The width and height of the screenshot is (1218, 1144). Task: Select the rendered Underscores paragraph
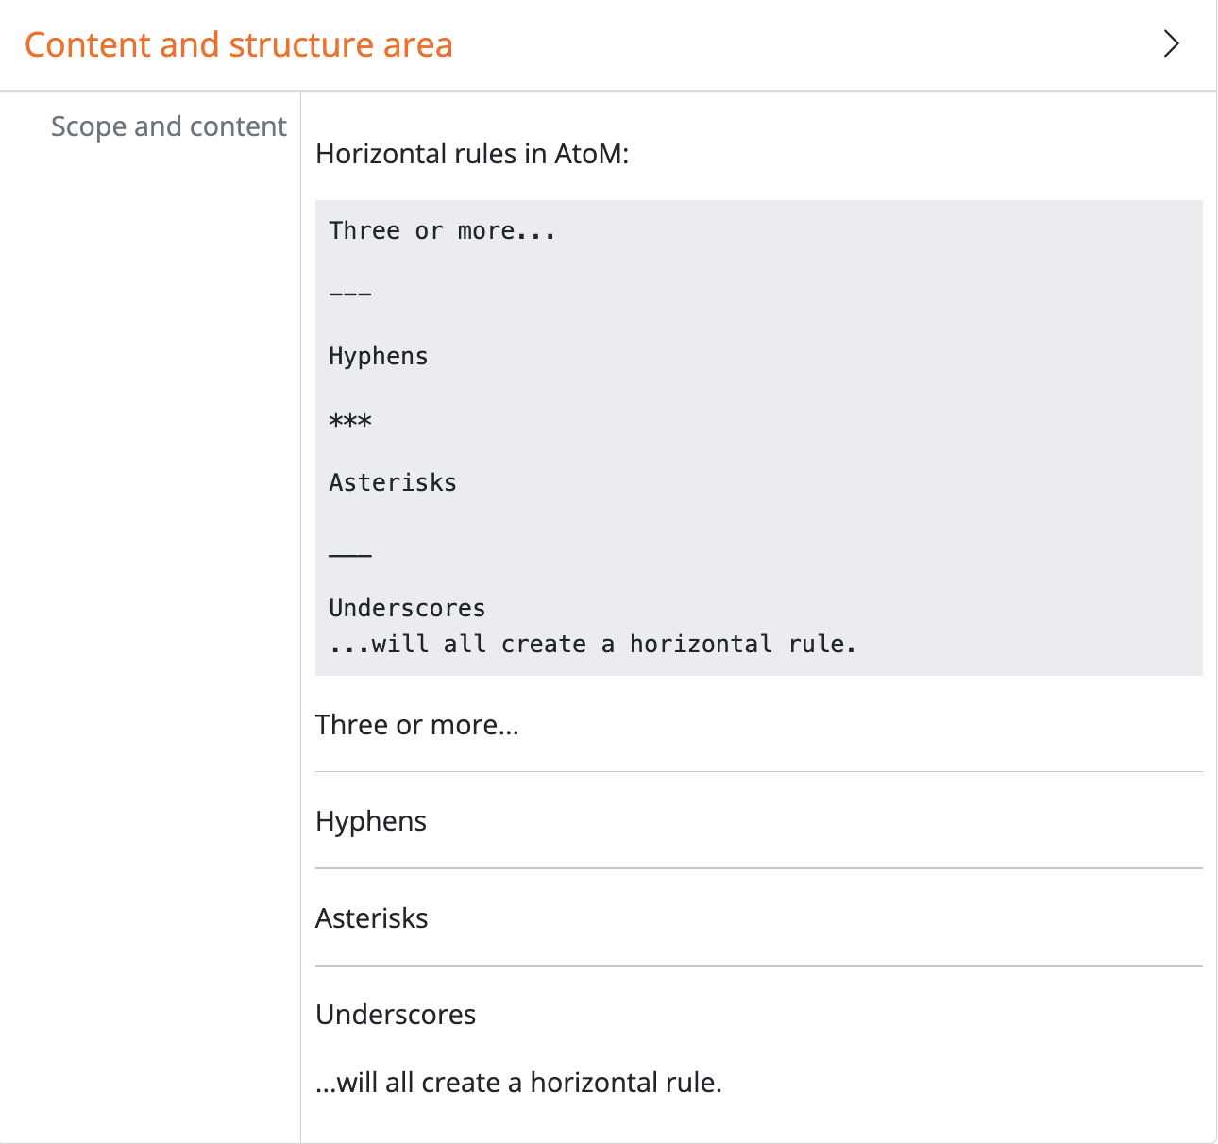coord(396,1015)
